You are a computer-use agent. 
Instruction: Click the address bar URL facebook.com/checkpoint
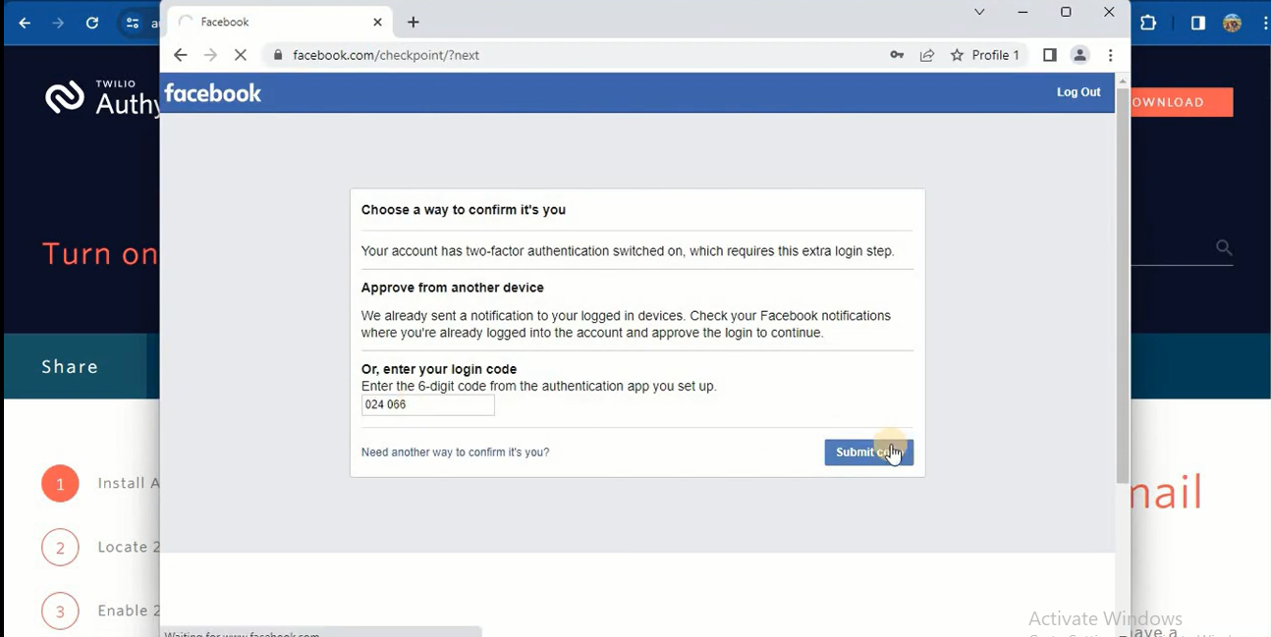tap(386, 55)
